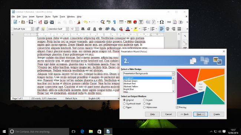This screenshot has height=135, width=241.
Task: Toggle Formatting Marks pilcrow icon
Action: click(x=114, y=22)
